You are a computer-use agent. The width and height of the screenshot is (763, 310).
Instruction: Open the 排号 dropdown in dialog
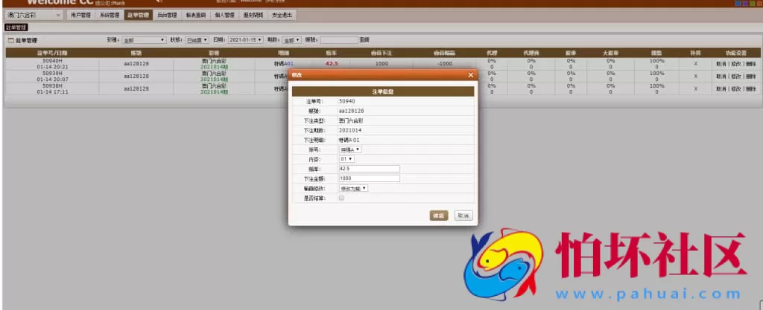[350, 149]
